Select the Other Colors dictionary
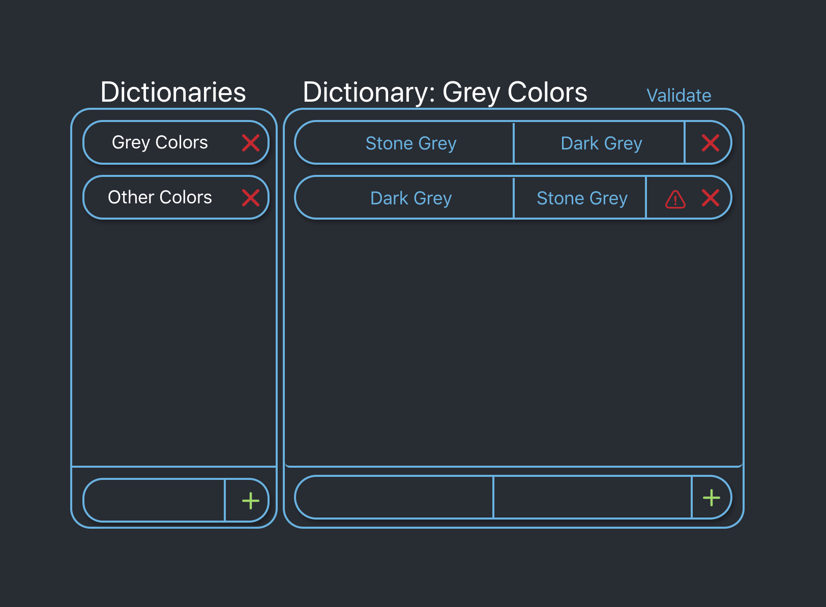 click(160, 197)
